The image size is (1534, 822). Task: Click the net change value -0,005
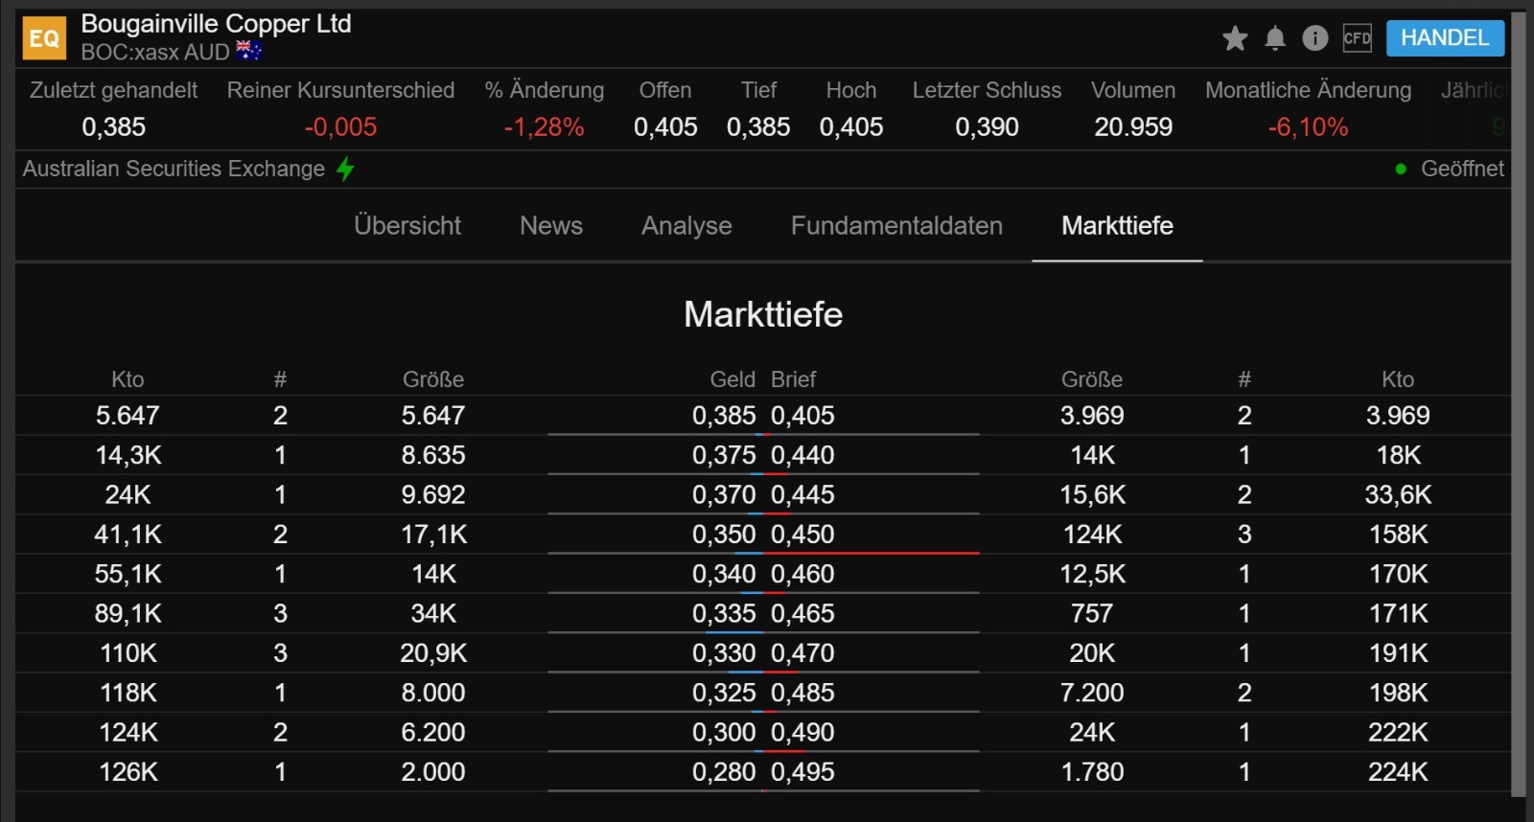(x=340, y=127)
